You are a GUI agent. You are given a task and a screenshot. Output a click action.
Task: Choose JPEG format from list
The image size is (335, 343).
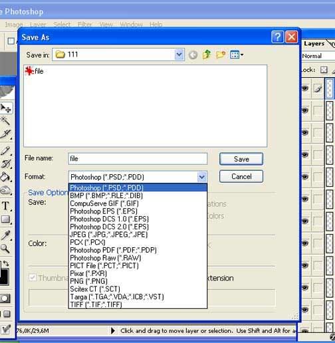pos(138,235)
